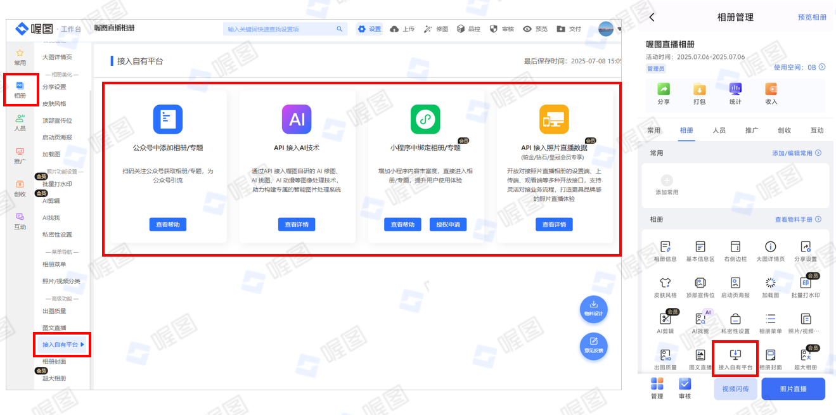
Task: Click the search magnifier icon
Action: [x=340, y=29]
